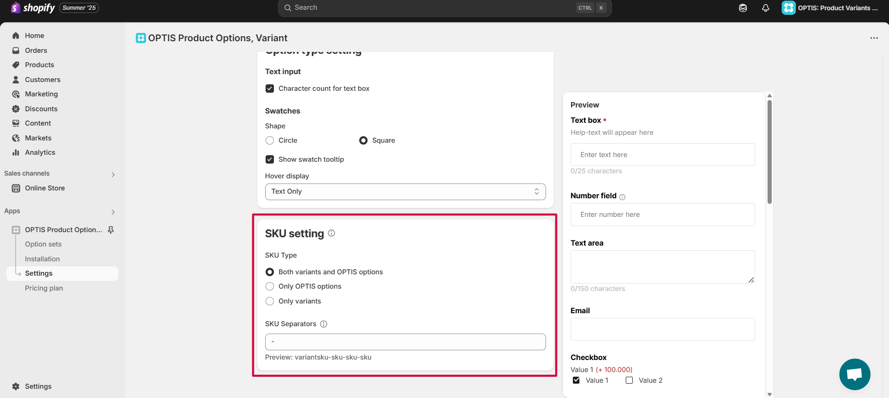This screenshot has height=398, width=889.
Task: Click the Markets globe icon
Action: [16, 138]
